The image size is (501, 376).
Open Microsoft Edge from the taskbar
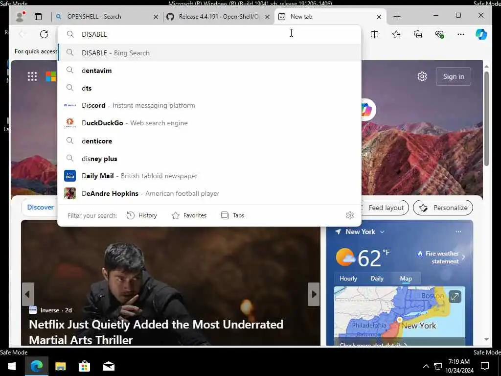(36, 366)
